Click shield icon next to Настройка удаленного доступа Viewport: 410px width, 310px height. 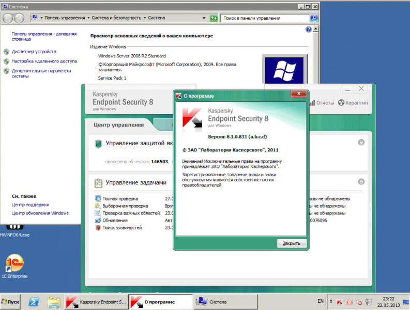click(7, 61)
